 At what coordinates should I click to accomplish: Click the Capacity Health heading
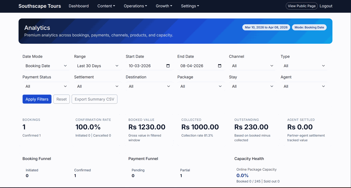pyautogui.click(x=249, y=159)
